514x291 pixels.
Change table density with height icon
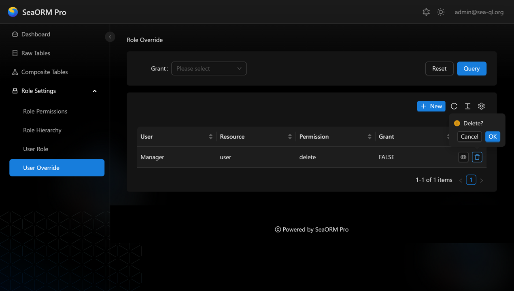(x=467, y=106)
